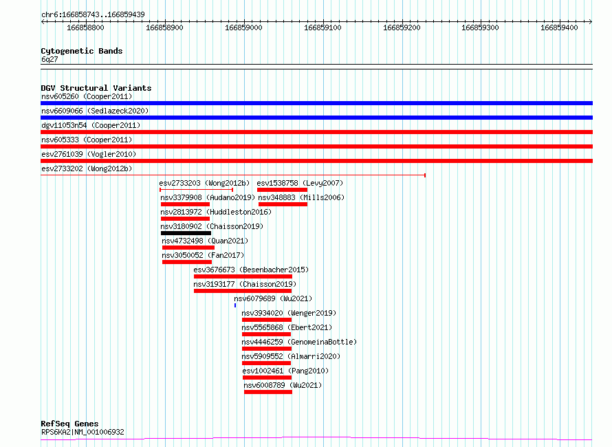The image size is (612, 447).
Task: Click the thin red span under esv2733203
Action: pyautogui.click(x=197, y=190)
